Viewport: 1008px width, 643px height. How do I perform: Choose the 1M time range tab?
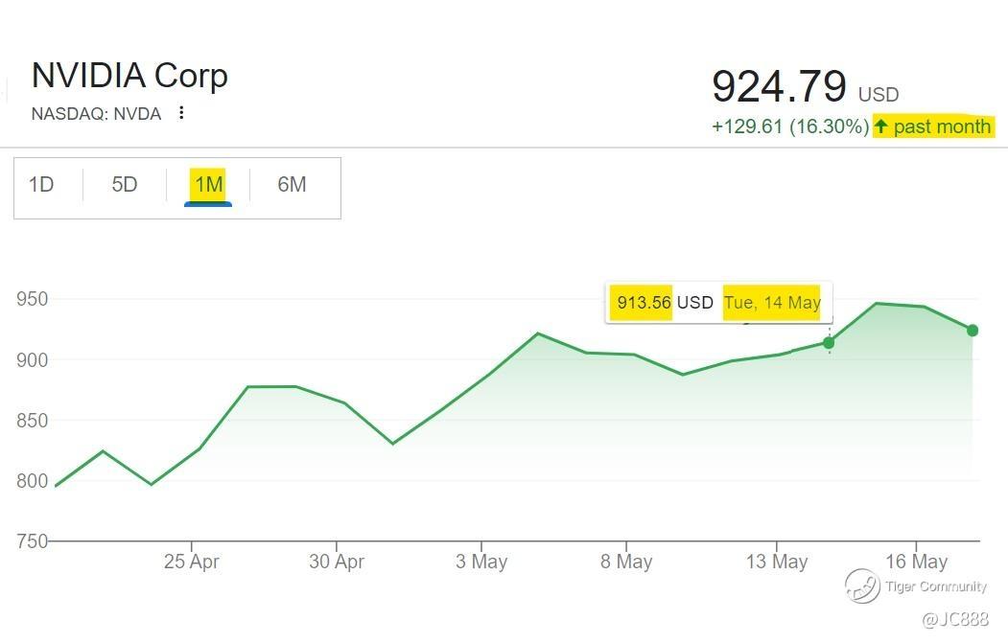(208, 185)
